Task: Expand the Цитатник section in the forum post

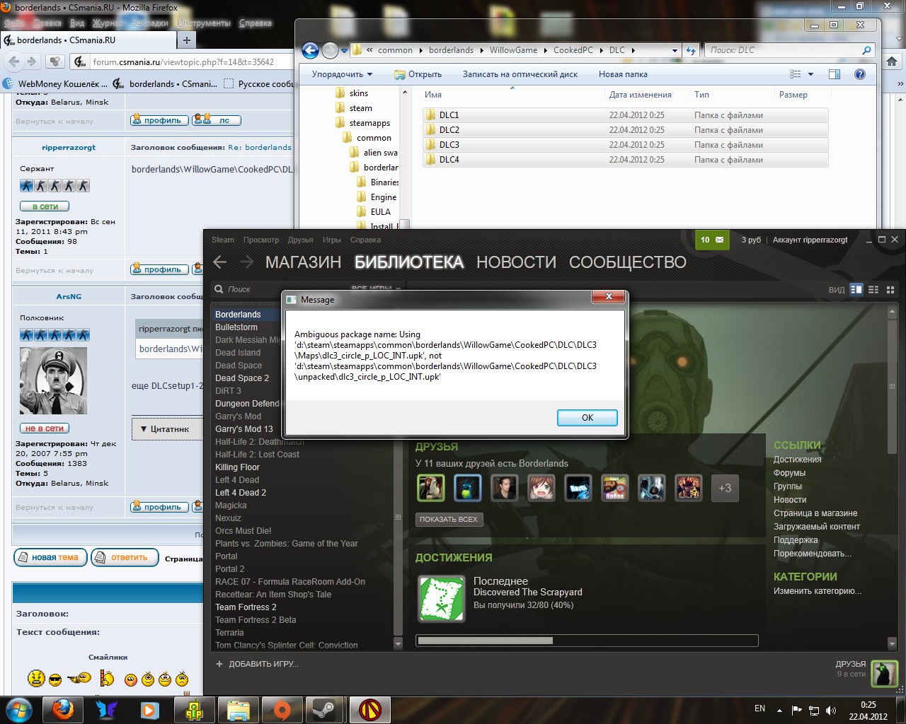Action: coord(165,428)
